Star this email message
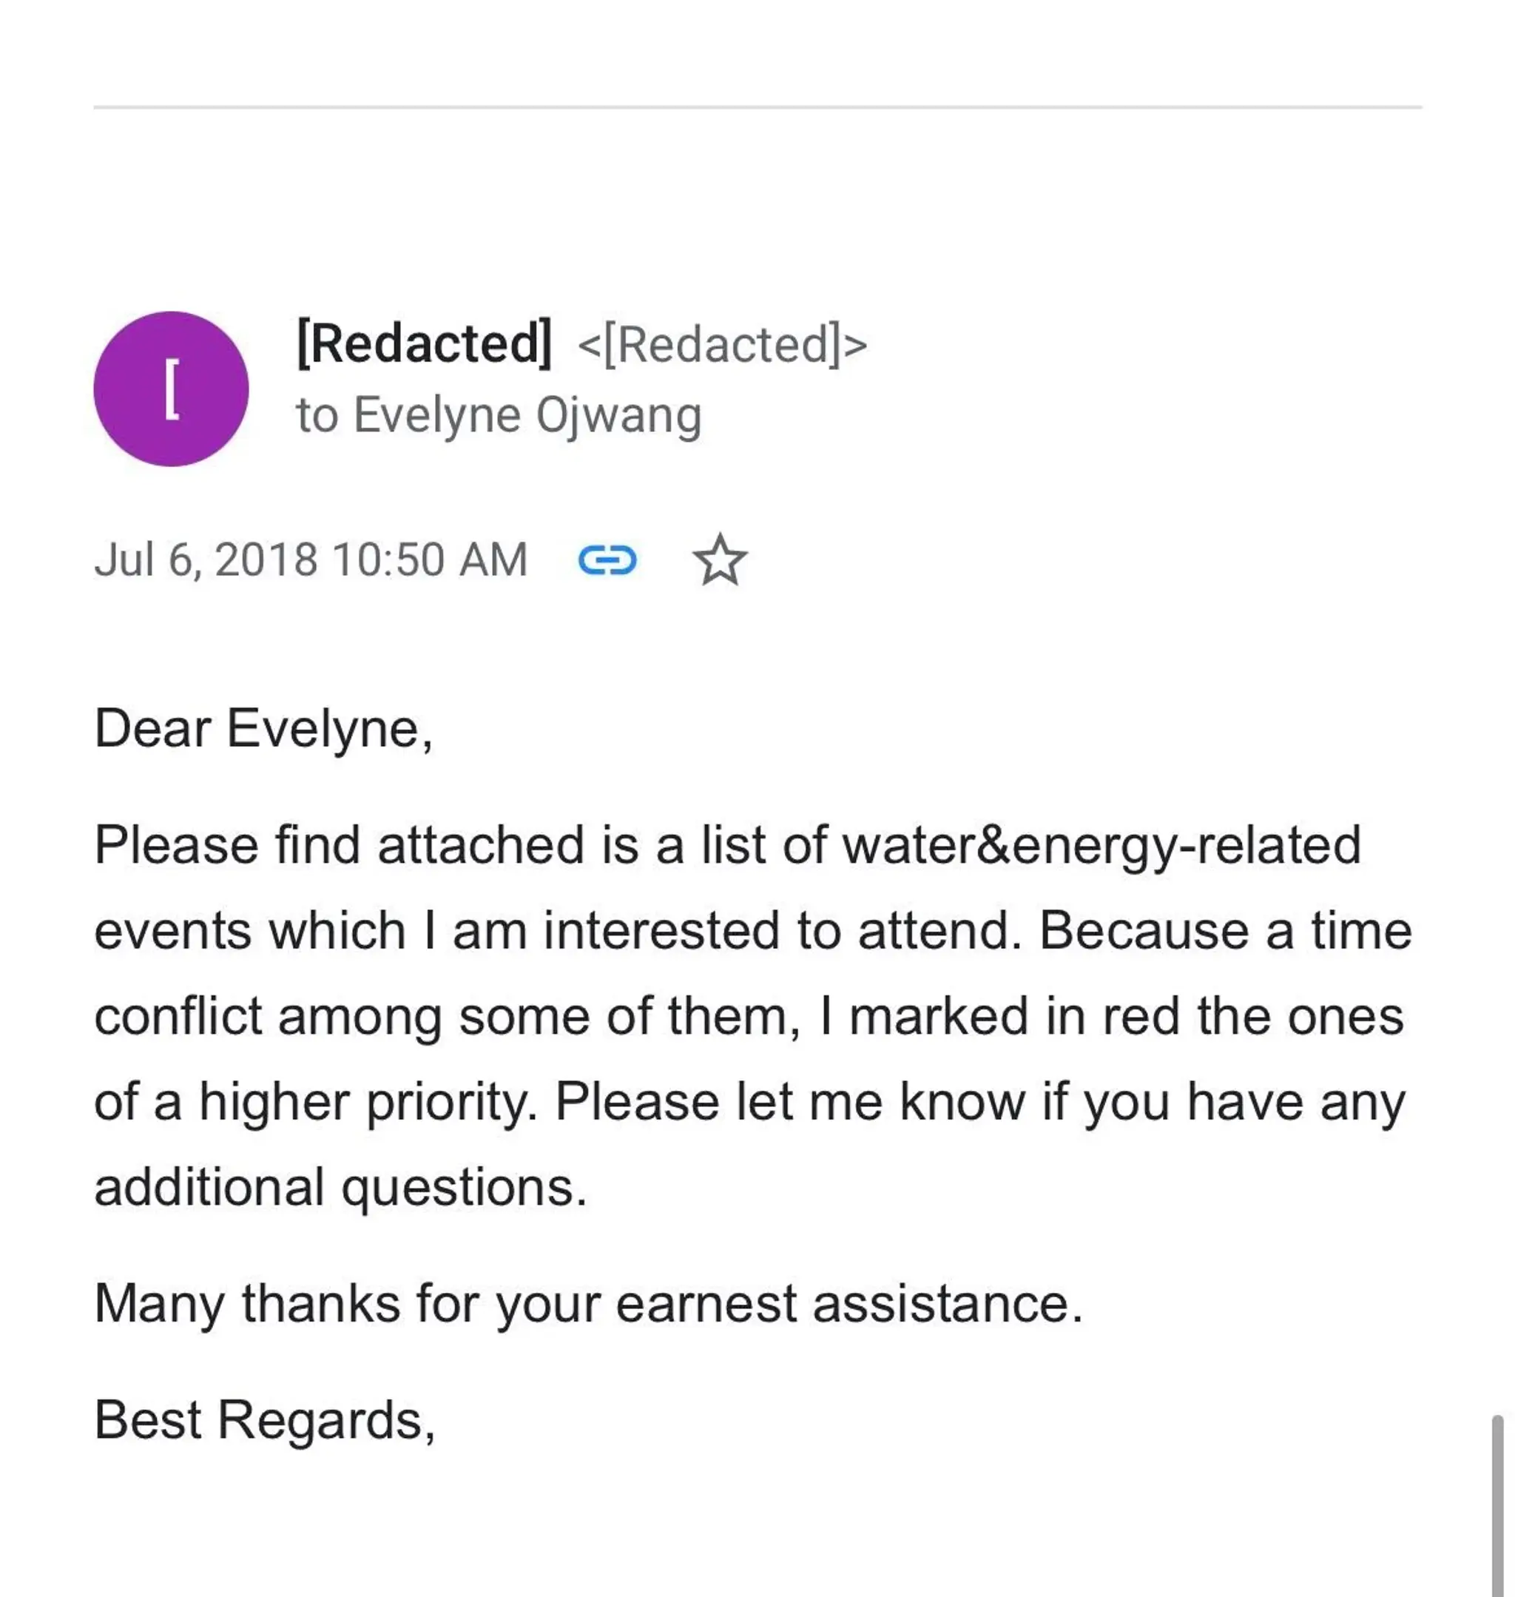 720,559
